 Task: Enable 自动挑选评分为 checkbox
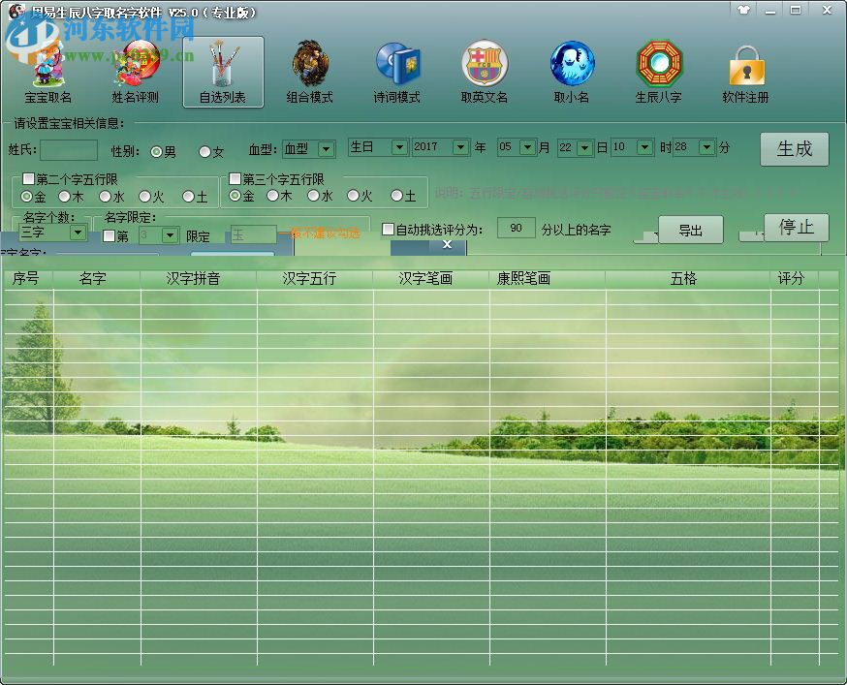(388, 229)
